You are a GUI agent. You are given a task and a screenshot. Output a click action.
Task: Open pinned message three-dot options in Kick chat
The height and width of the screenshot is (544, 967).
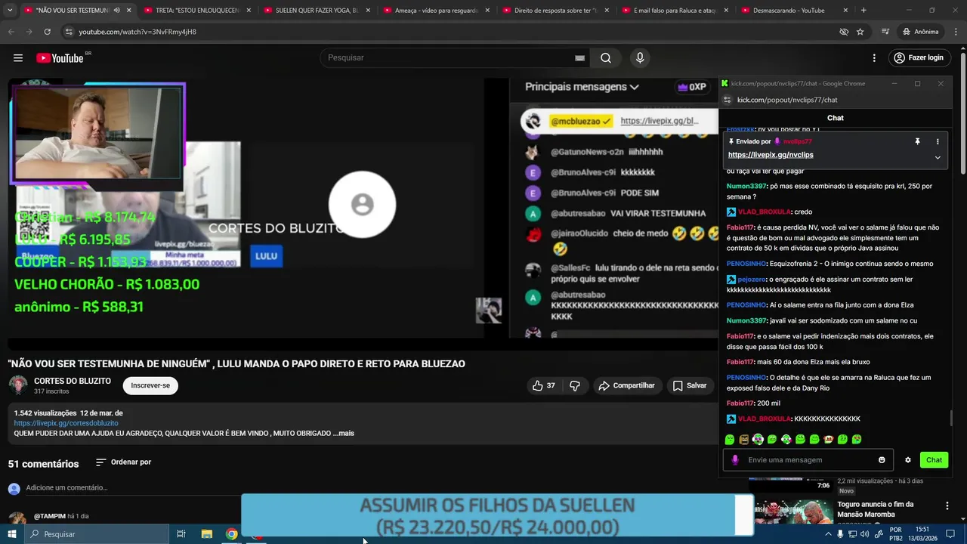click(x=938, y=141)
